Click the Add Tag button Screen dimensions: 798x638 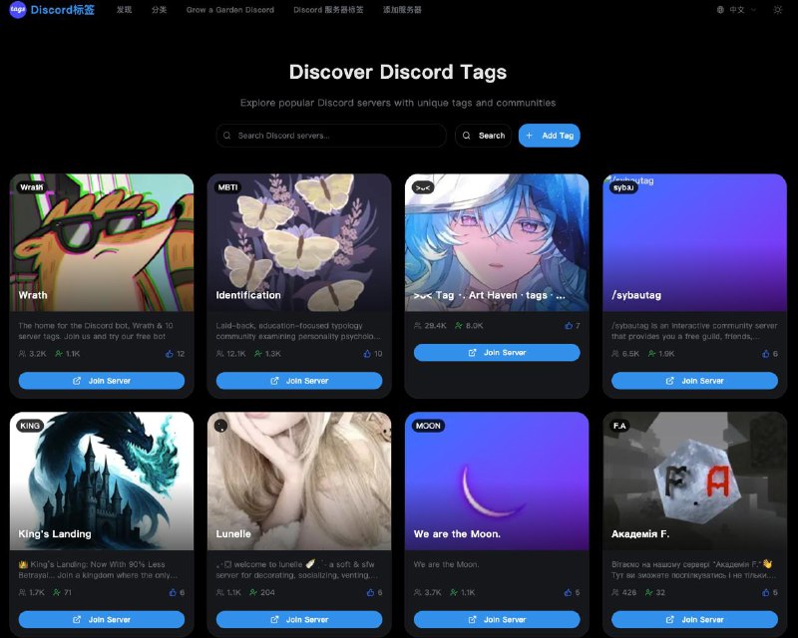[x=550, y=136]
